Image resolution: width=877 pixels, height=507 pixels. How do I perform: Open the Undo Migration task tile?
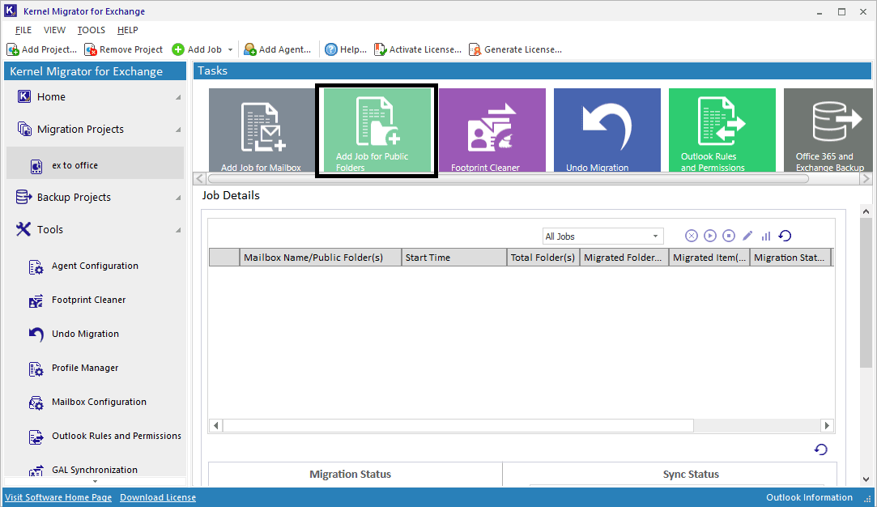click(x=607, y=130)
